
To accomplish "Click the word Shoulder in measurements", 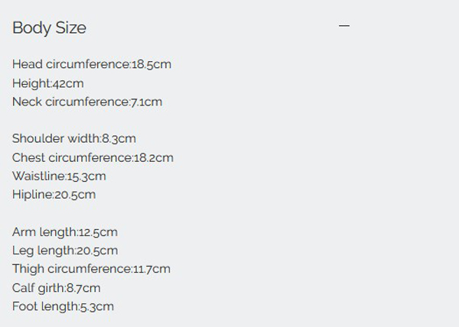I will [38, 138].
